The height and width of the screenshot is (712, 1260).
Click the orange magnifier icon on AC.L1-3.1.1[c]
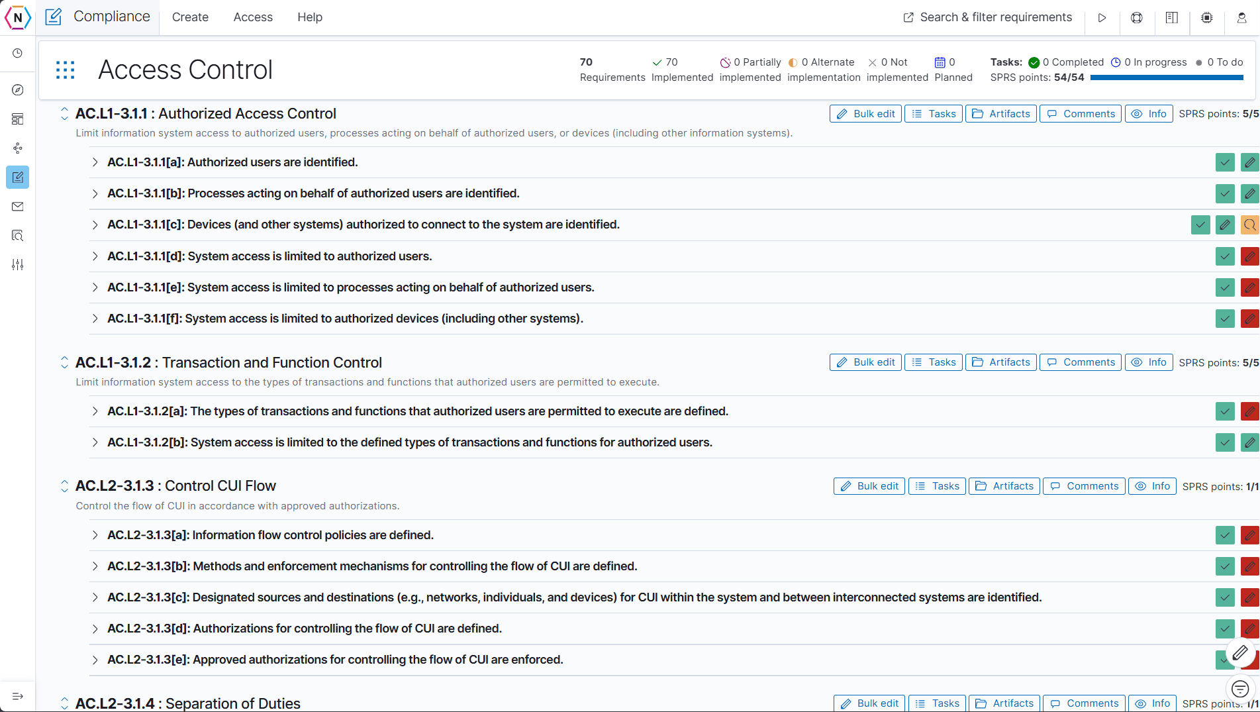click(x=1249, y=225)
